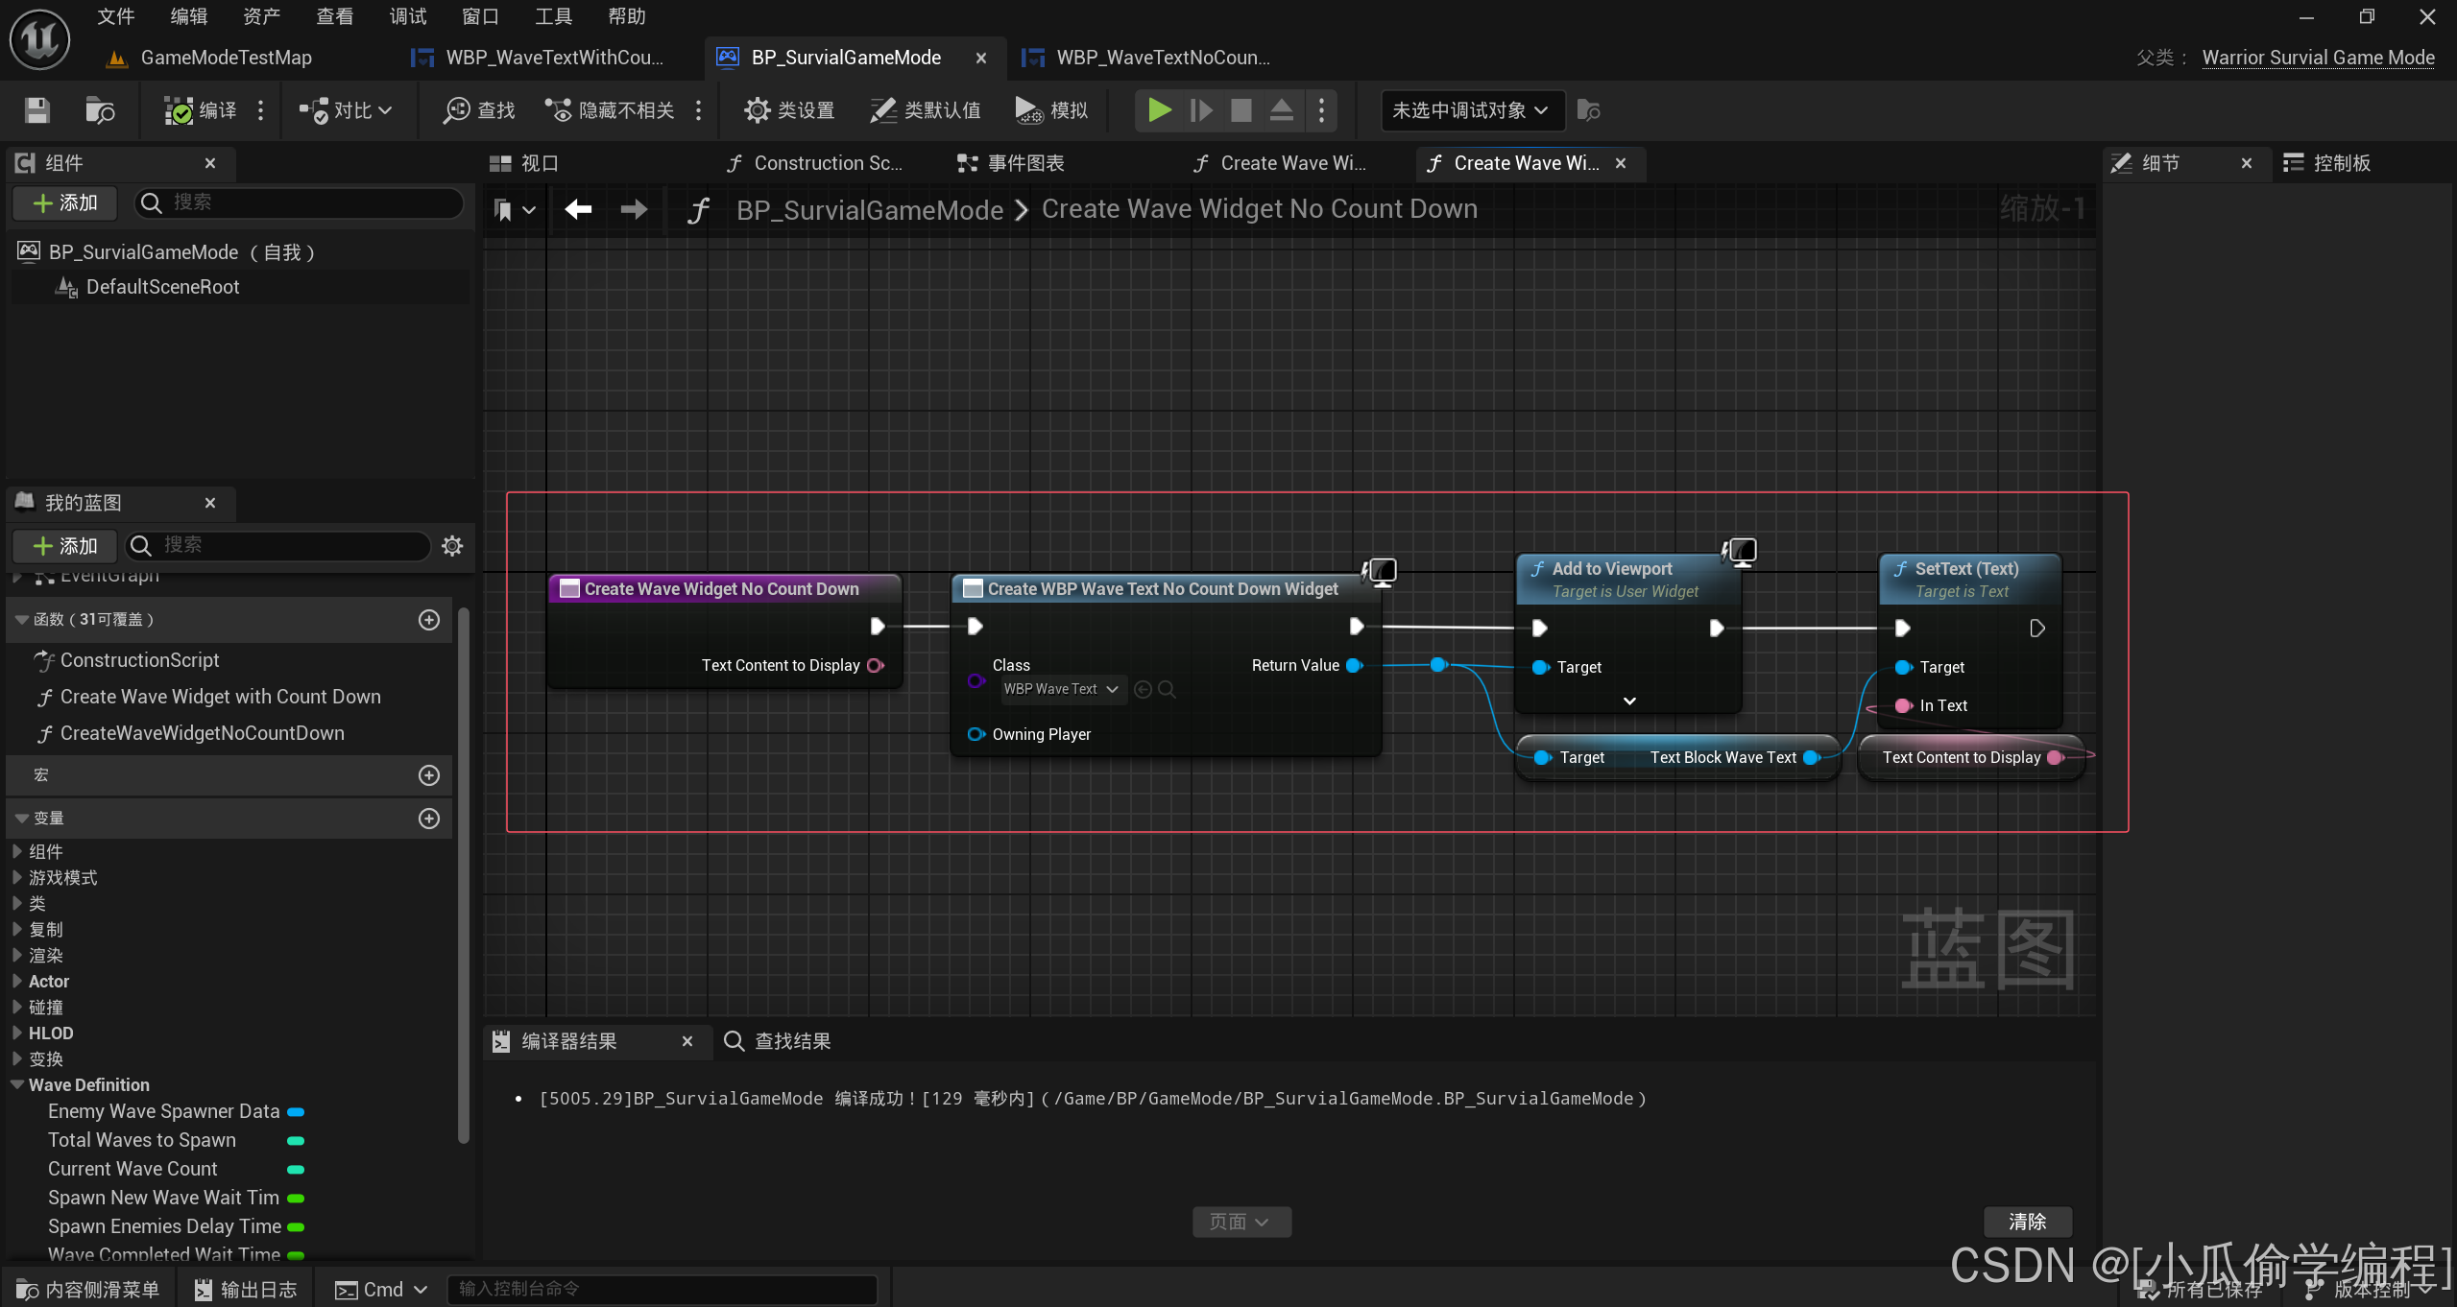
Task: Switch to the 事件图表 Event Graph tab
Action: coord(1011,163)
